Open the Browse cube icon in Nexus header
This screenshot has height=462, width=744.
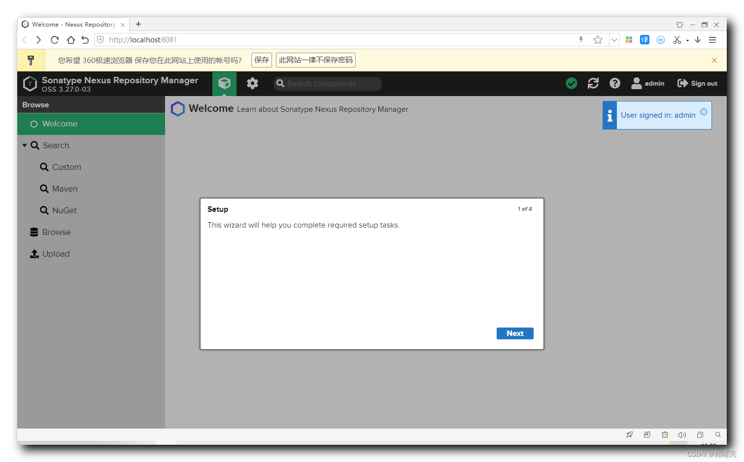point(224,83)
